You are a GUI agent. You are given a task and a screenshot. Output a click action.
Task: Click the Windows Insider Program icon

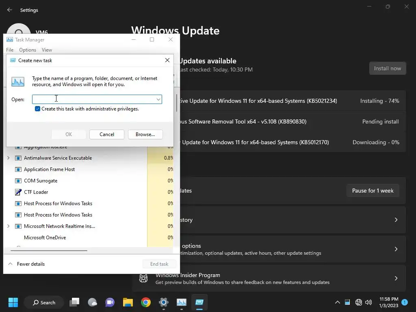[143, 278]
